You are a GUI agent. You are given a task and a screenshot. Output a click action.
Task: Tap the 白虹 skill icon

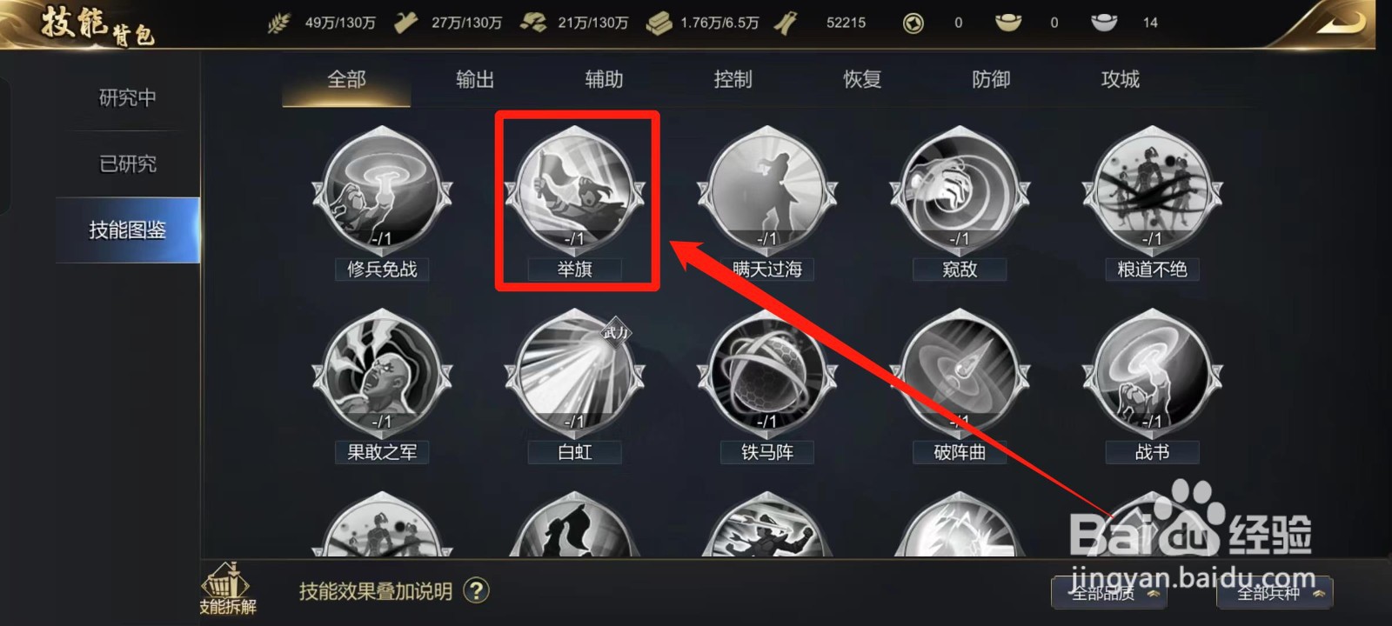point(574,375)
